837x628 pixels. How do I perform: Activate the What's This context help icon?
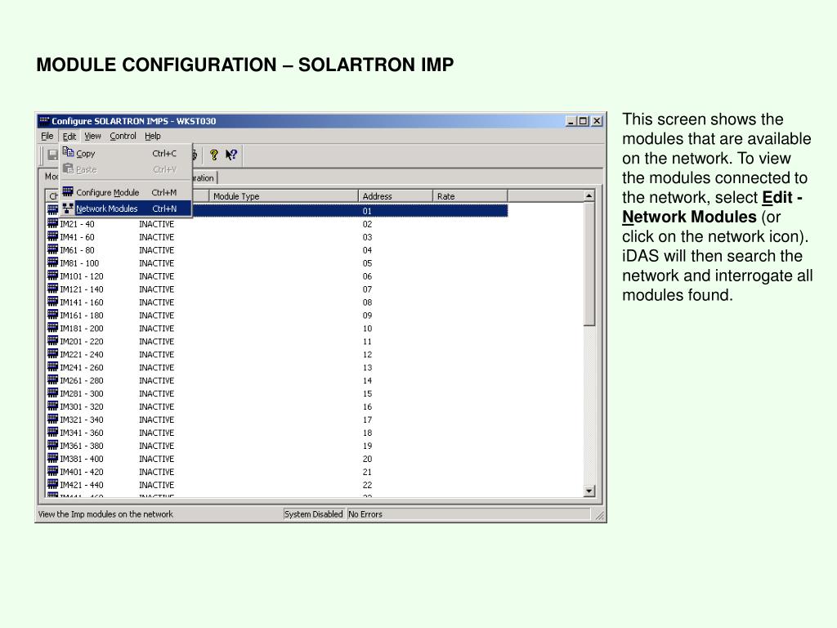point(231,155)
